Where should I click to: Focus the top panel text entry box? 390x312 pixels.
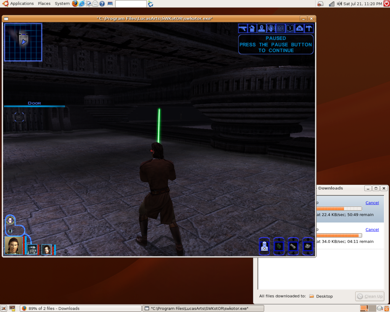pos(131,4)
